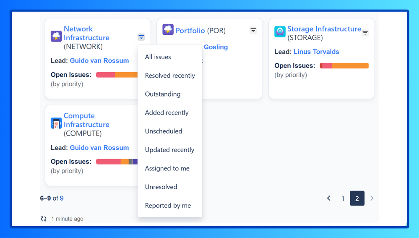Click the refresh icon beside 1 minute ago
This screenshot has width=419, height=238.
(x=44, y=219)
